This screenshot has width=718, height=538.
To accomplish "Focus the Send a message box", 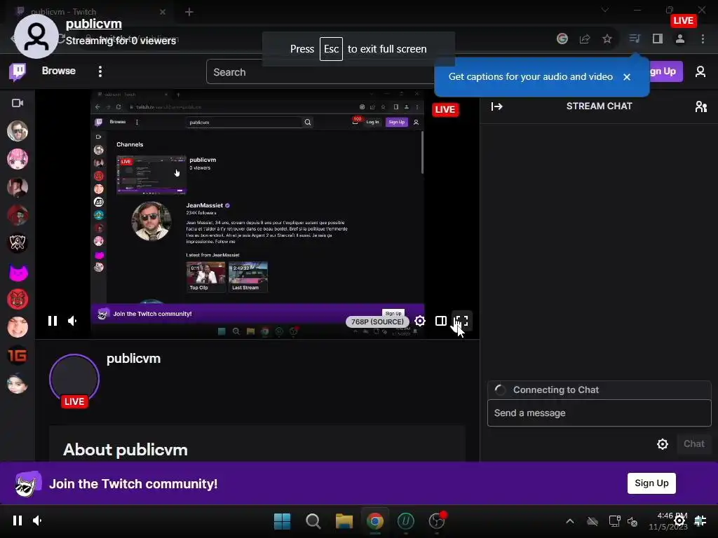I will point(599,413).
